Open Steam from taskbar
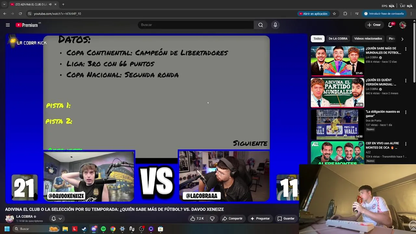This screenshot has width=416, height=234. pos(84,229)
